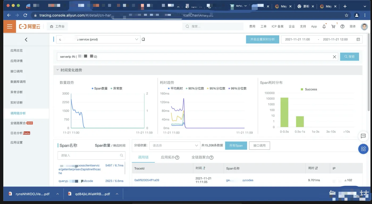The height and width of the screenshot is (204, 372).
Task: Toggle 99%分位数 legend item
Action: pyautogui.click(x=238, y=88)
